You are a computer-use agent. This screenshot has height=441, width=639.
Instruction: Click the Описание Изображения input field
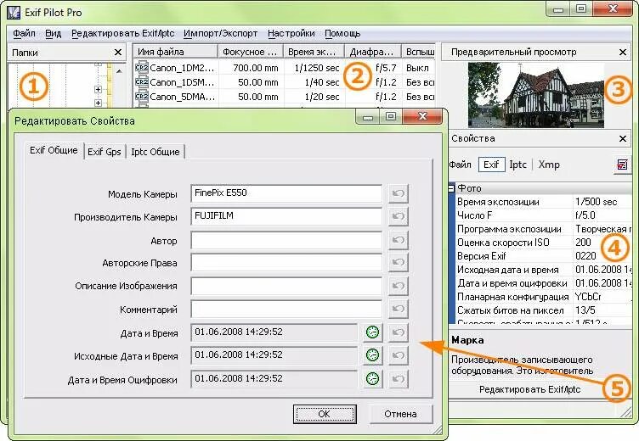point(286,286)
